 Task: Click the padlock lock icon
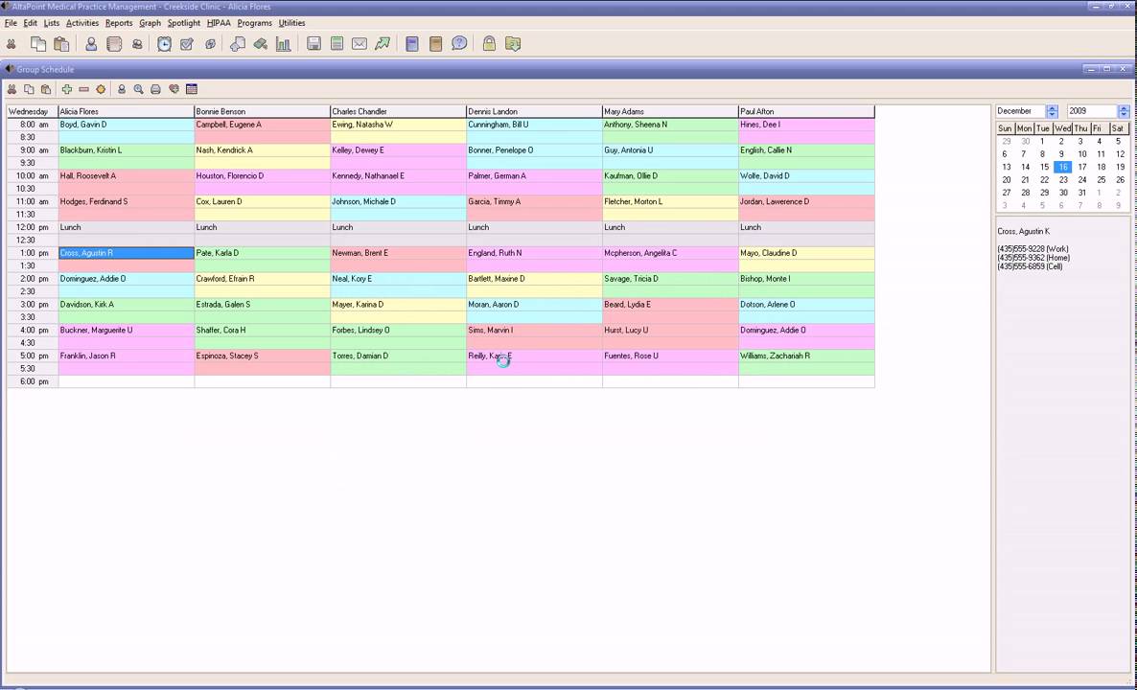490,44
